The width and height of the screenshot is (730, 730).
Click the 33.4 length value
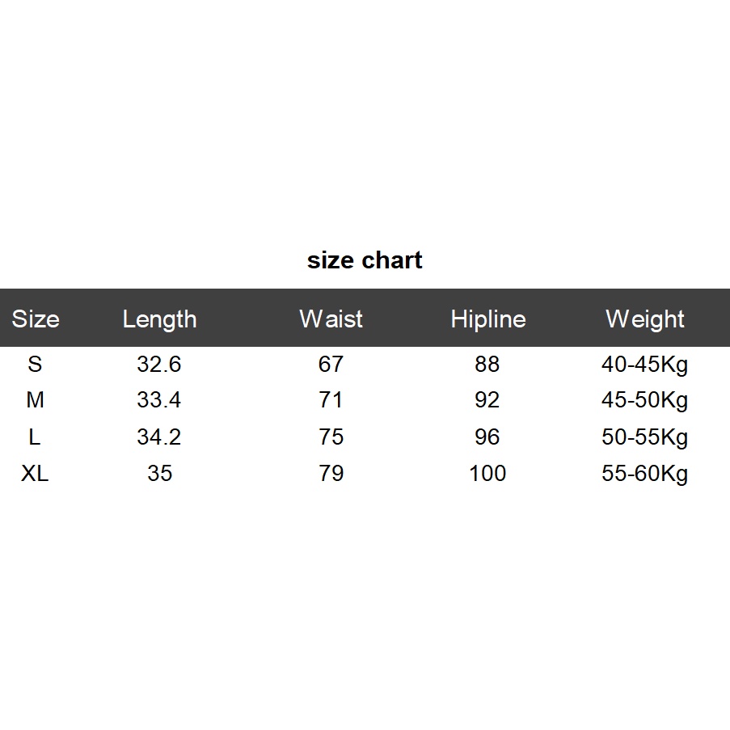point(159,400)
